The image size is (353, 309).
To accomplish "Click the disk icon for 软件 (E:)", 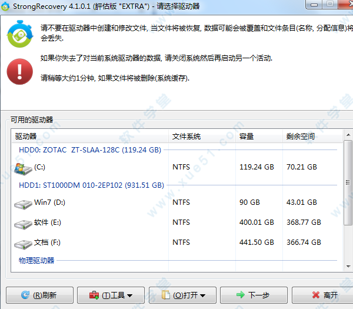I will 23,224.
